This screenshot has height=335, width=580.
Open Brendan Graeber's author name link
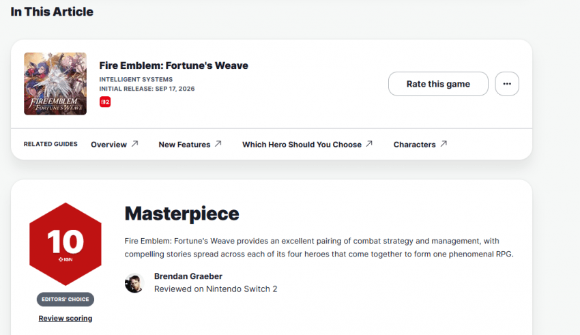click(188, 276)
